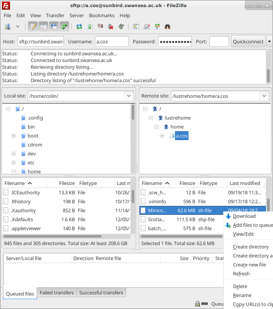Click local file list horizontal scrollbar
This screenshot has width=273, height=309.
52,236
